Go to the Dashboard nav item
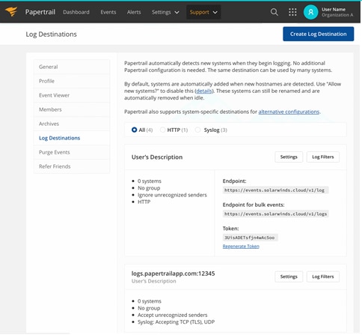Viewport: 362px width, 335px height. coord(76,12)
